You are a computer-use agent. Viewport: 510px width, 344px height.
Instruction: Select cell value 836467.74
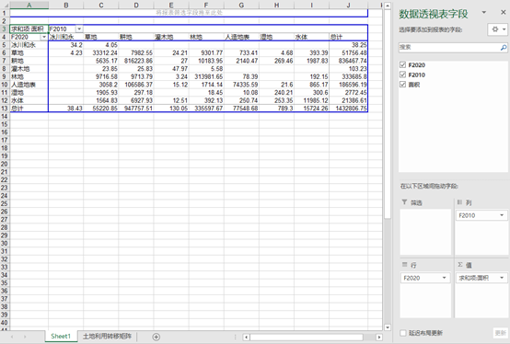point(348,61)
